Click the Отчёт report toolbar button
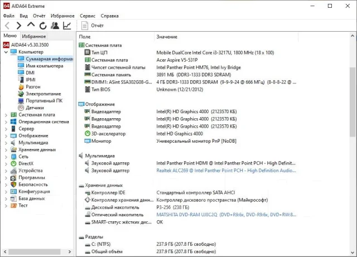Viewport: 357px width, 257px height. pos(93,26)
